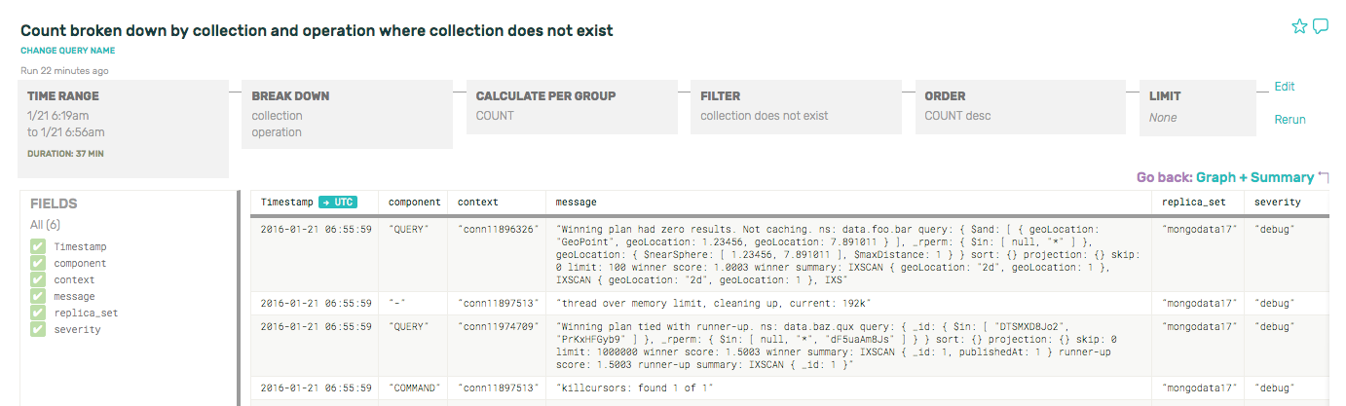Click the Change Query Name link
1346x406 pixels.
click(68, 50)
